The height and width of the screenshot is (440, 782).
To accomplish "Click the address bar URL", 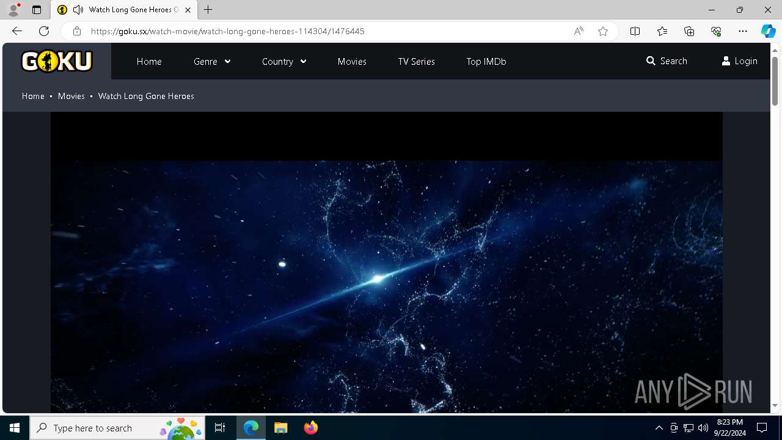I will (x=228, y=31).
